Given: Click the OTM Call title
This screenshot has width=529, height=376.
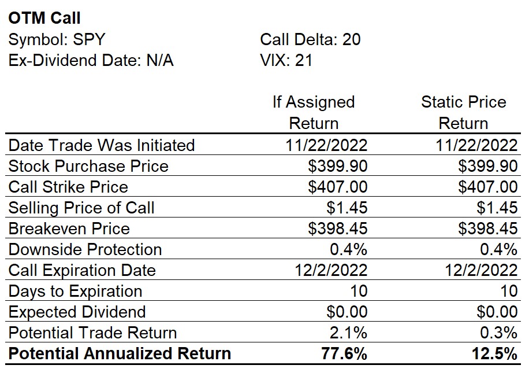Looking at the screenshot, I should 44,19.
